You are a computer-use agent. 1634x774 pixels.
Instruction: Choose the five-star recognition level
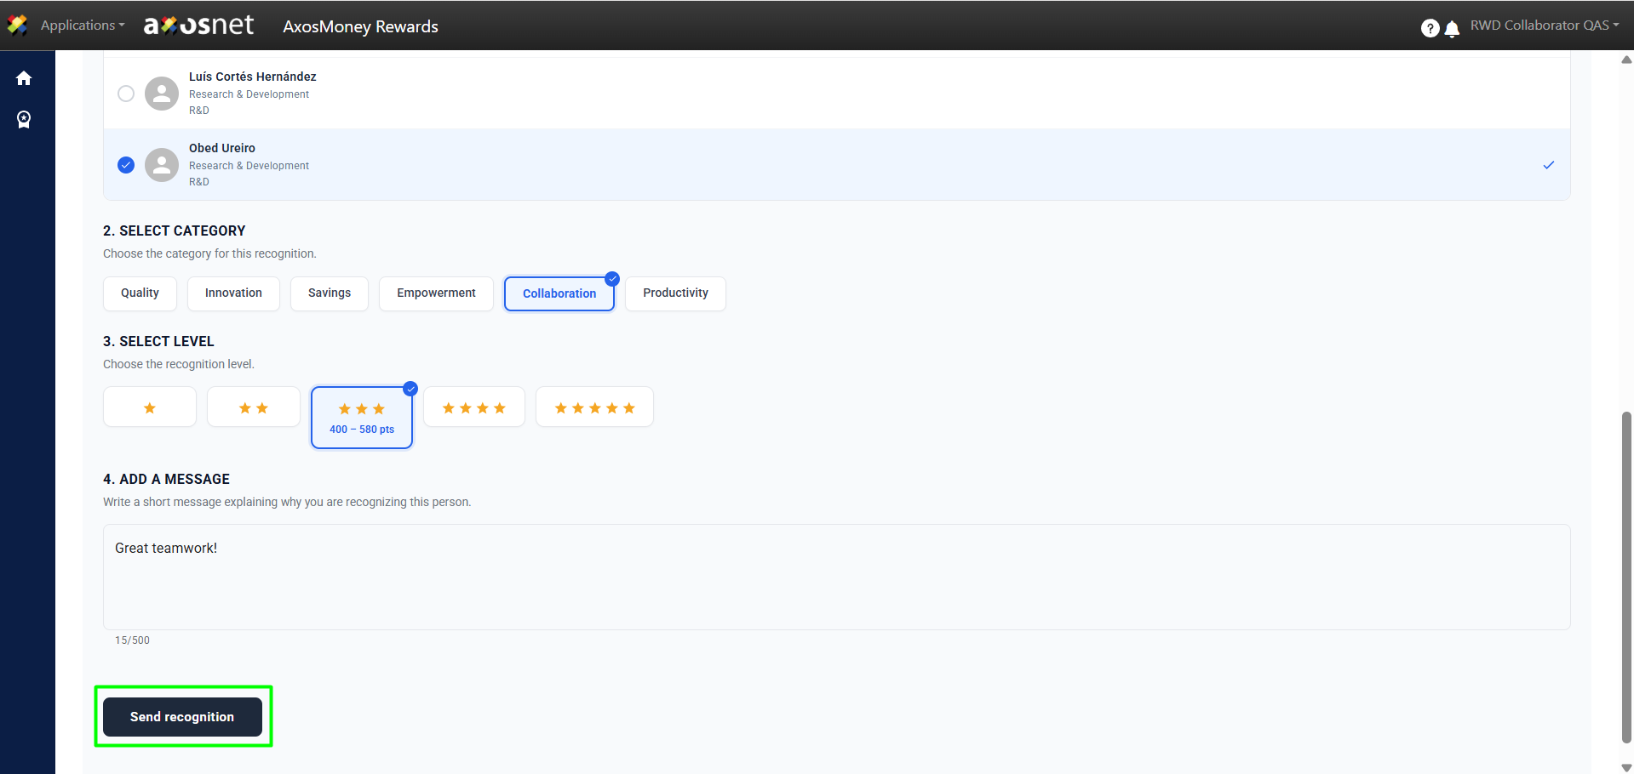(x=594, y=407)
